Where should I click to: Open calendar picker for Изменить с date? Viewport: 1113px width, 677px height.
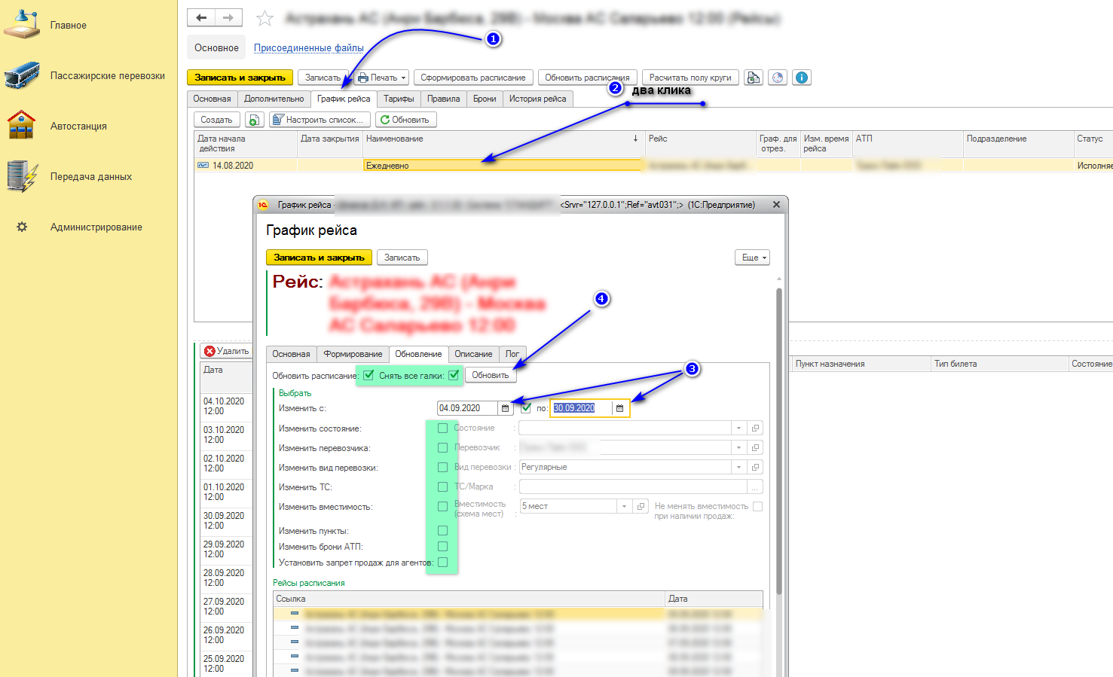point(506,408)
